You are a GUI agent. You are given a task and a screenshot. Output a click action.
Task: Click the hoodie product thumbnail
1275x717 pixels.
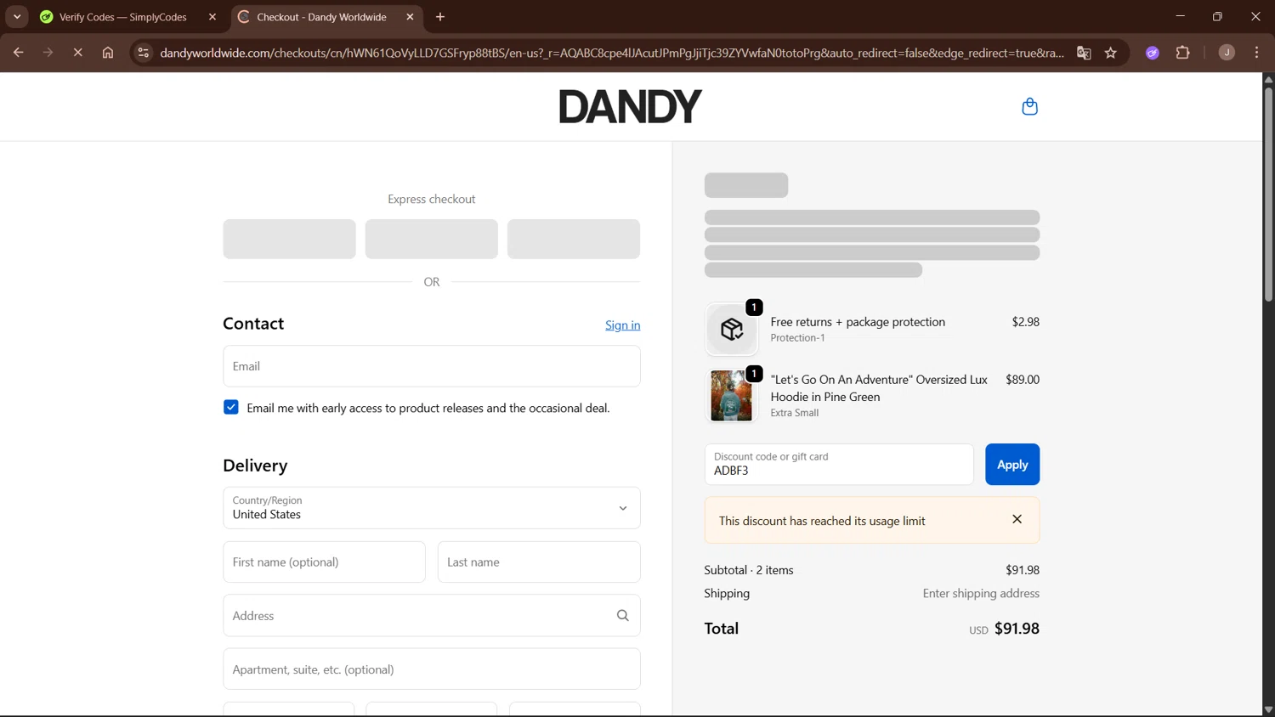[x=732, y=395]
